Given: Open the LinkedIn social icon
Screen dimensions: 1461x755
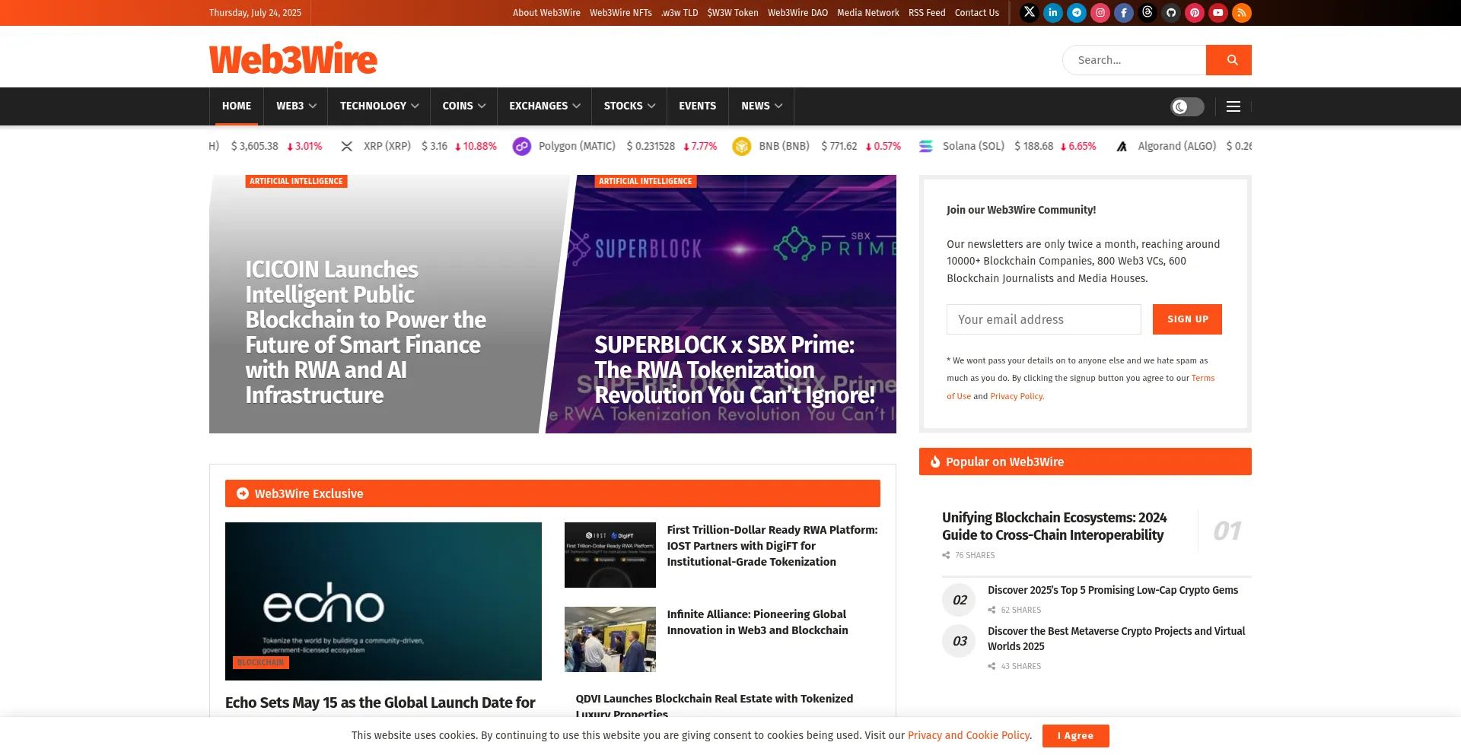Looking at the screenshot, I should [x=1053, y=12].
